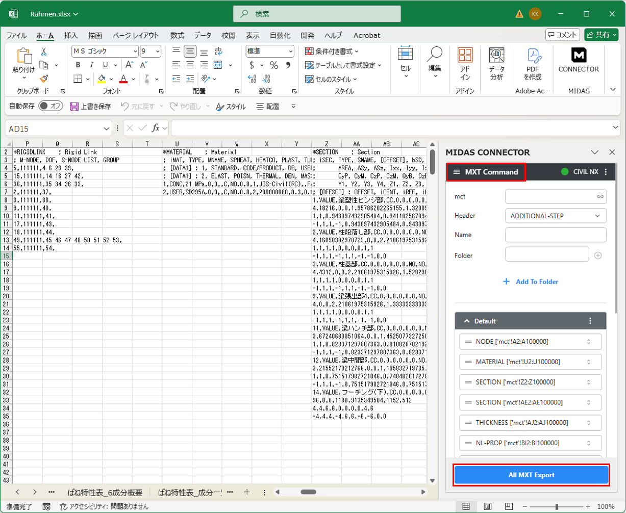Click the Name input field in MXT Command
The height and width of the screenshot is (513, 626).
pyautogui.click(x=556, y=235)
